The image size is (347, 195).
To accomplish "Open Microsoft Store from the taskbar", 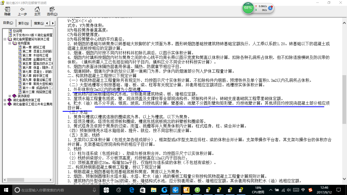I will [143, 190].
